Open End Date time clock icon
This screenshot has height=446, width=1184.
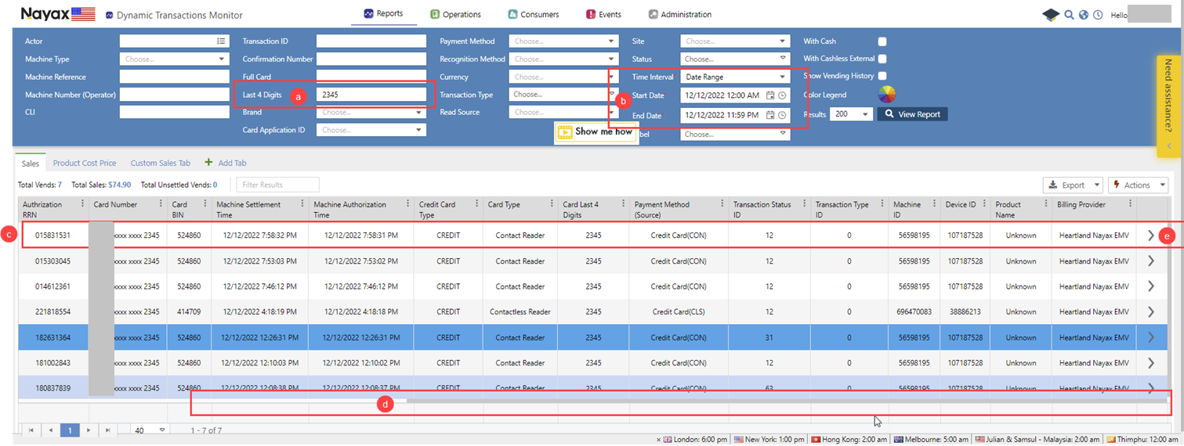coord(782,115)
